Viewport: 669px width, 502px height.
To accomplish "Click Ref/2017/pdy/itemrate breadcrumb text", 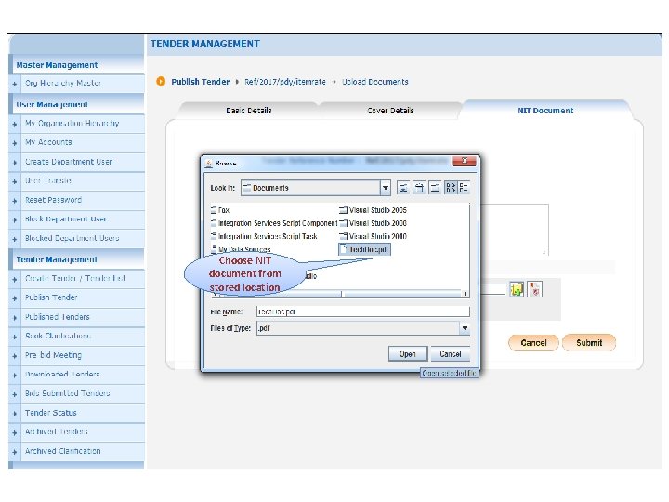I will 285,82.
